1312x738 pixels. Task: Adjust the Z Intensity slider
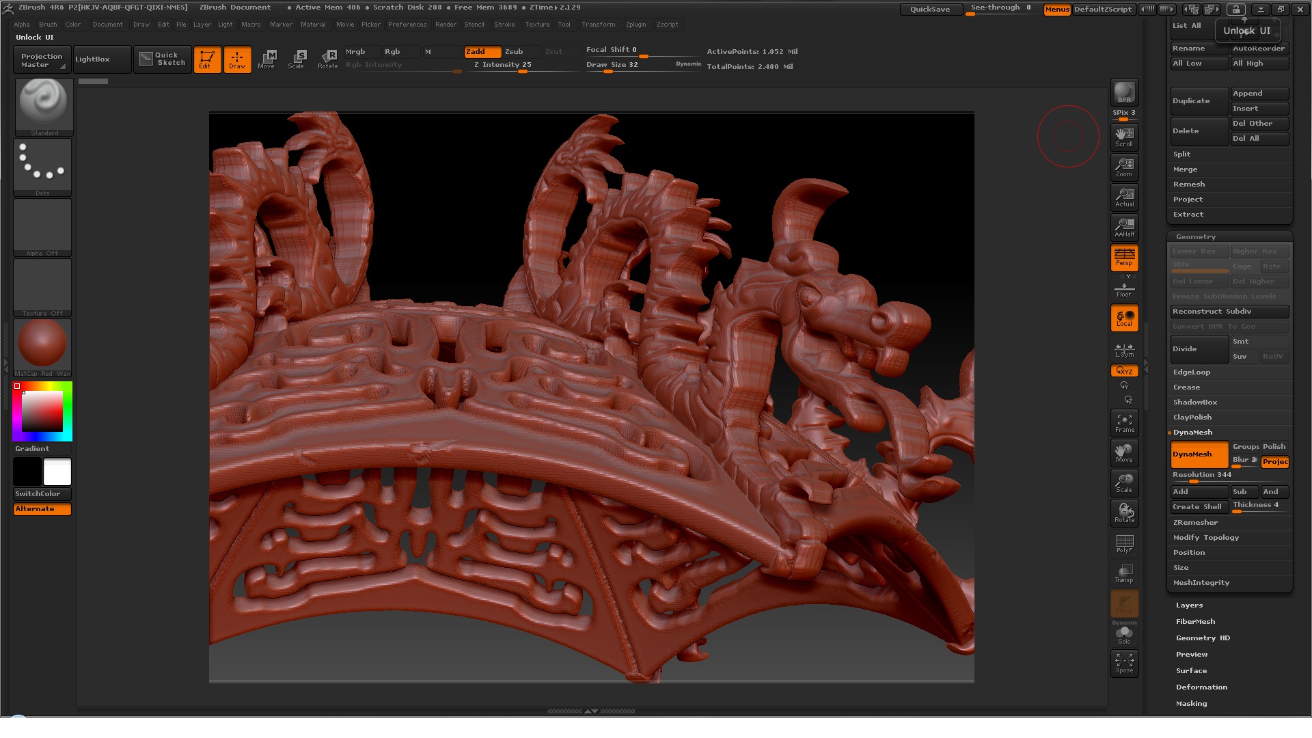click(523, 66)
